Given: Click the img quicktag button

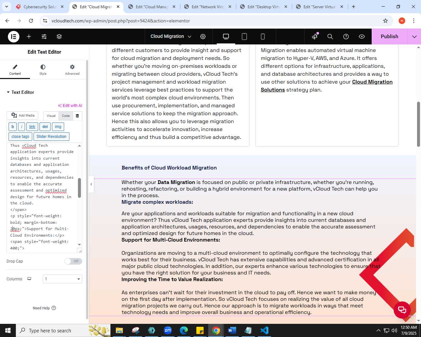Looking at the screenshot, I should click(x=58, y=127).
